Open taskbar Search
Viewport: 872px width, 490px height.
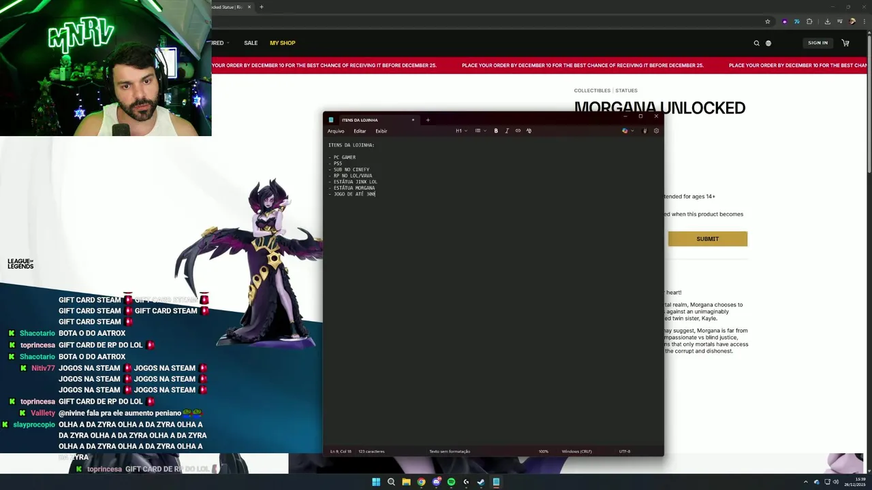coord(391,482)
